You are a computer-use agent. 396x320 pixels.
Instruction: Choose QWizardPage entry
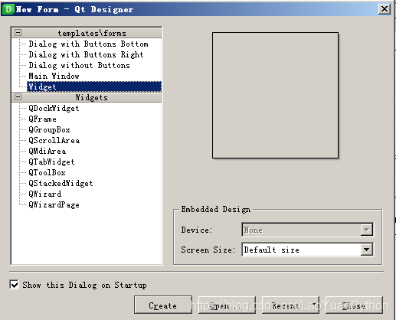[x=54, y=204]
